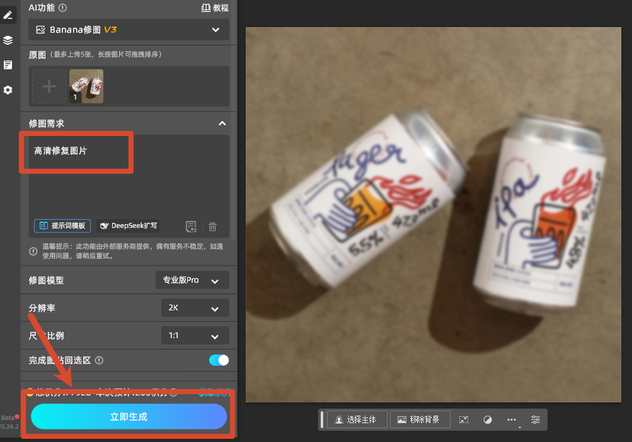Screen dimensions: 632x442
Task: Click the info icon beside 温馨提示
Action: coord(33,251)
